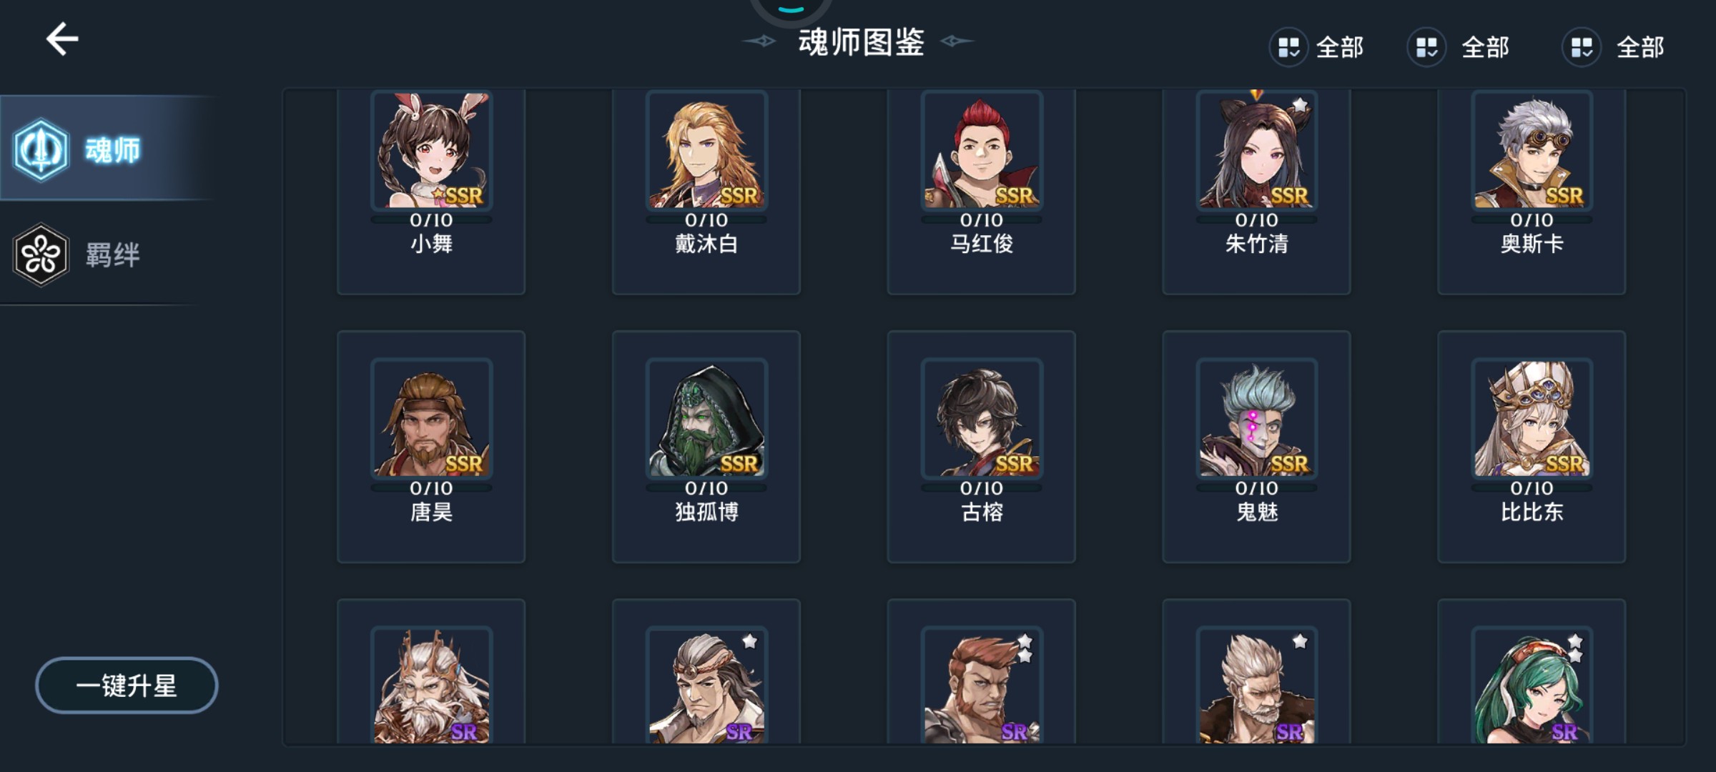The height and width of the screenshot is (772, 1716).
Task: Open the 奥斯卡 character card
Action: click(x=1532, y=192)
